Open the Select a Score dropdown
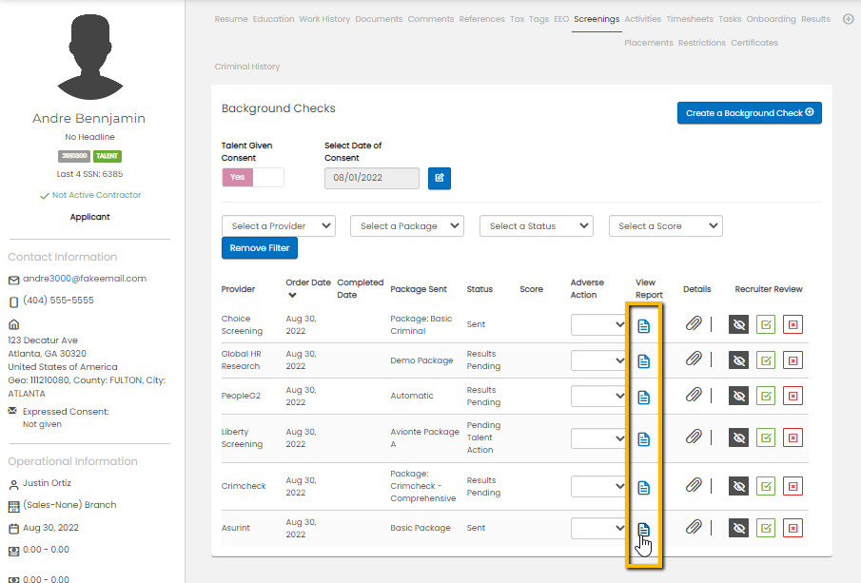 666,226
